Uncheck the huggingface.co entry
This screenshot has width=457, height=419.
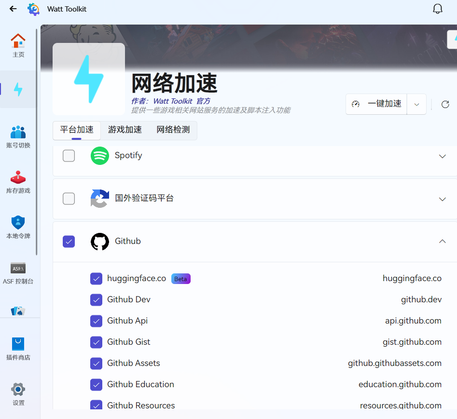pyautogui.click(x=96, y=278)
